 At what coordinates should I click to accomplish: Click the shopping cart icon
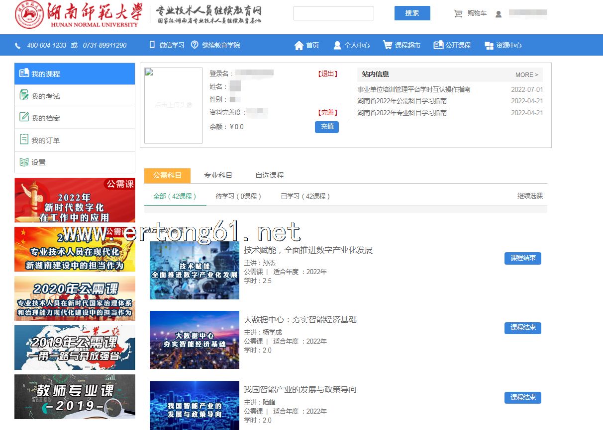click(x=458, y=13)
